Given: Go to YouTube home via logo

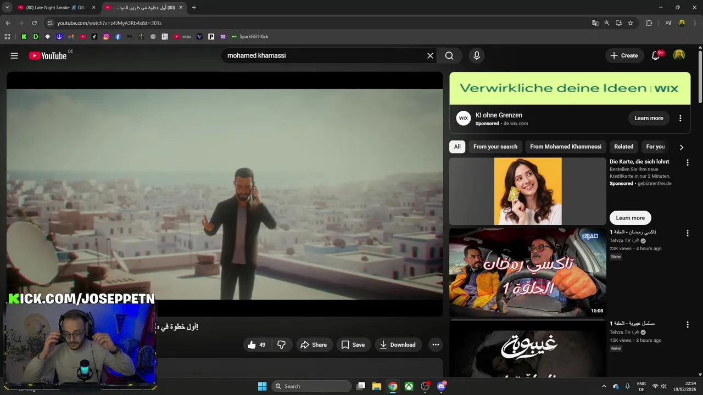Looking at the screenshot, I should (48, 55).
